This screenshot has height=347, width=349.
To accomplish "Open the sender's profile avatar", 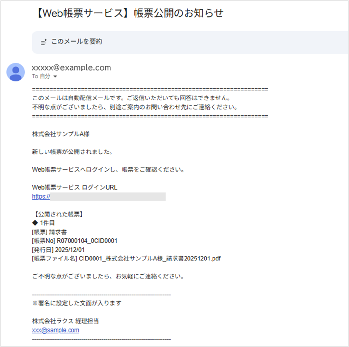I will pyautogui.click(x=16, y=72).
